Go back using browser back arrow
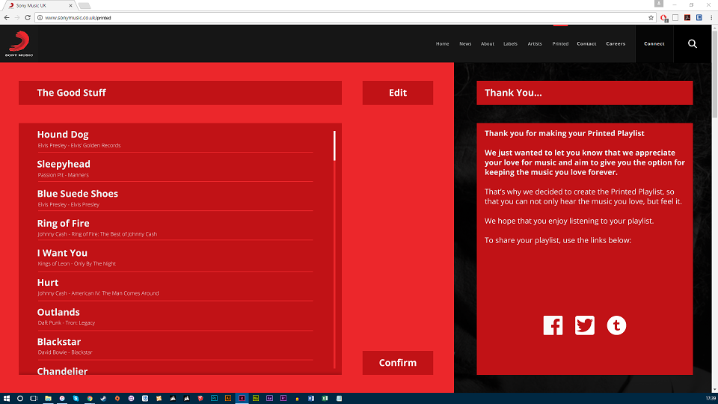718x404 pixels. click(x=7, y=18)
